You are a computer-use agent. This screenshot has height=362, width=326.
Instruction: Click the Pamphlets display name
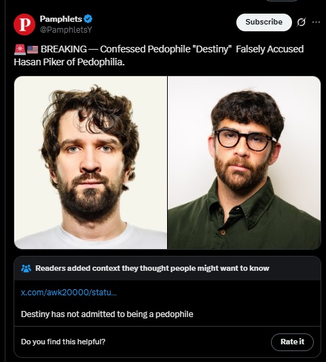pos(61,19)
